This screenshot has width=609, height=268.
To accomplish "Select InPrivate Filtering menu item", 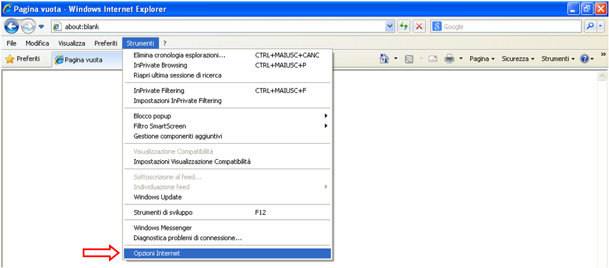I will click(227, 90).
